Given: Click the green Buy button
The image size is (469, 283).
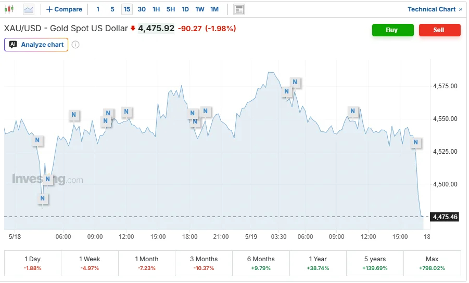Looking at the screenshot, I should click(392, 30).
